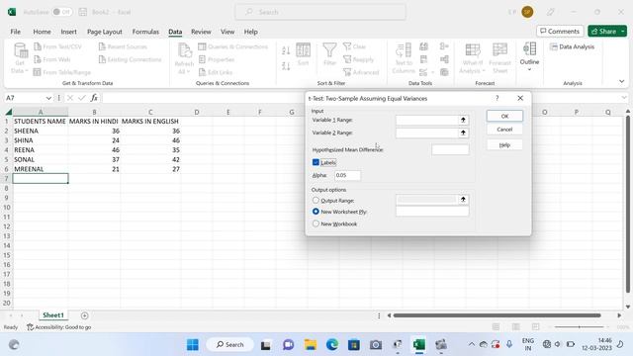Image resolution: width=633 pixels, height=356 pixels.
Task: Click the Search box in title bar
Action: [320, 12]
